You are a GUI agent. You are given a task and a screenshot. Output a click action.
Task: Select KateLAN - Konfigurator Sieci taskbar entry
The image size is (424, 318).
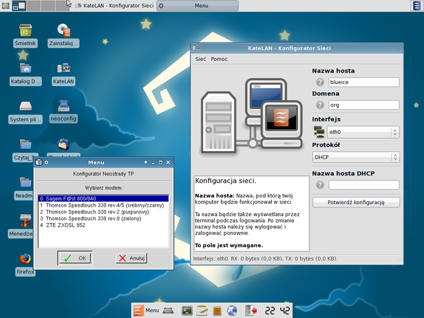(115, 5)
